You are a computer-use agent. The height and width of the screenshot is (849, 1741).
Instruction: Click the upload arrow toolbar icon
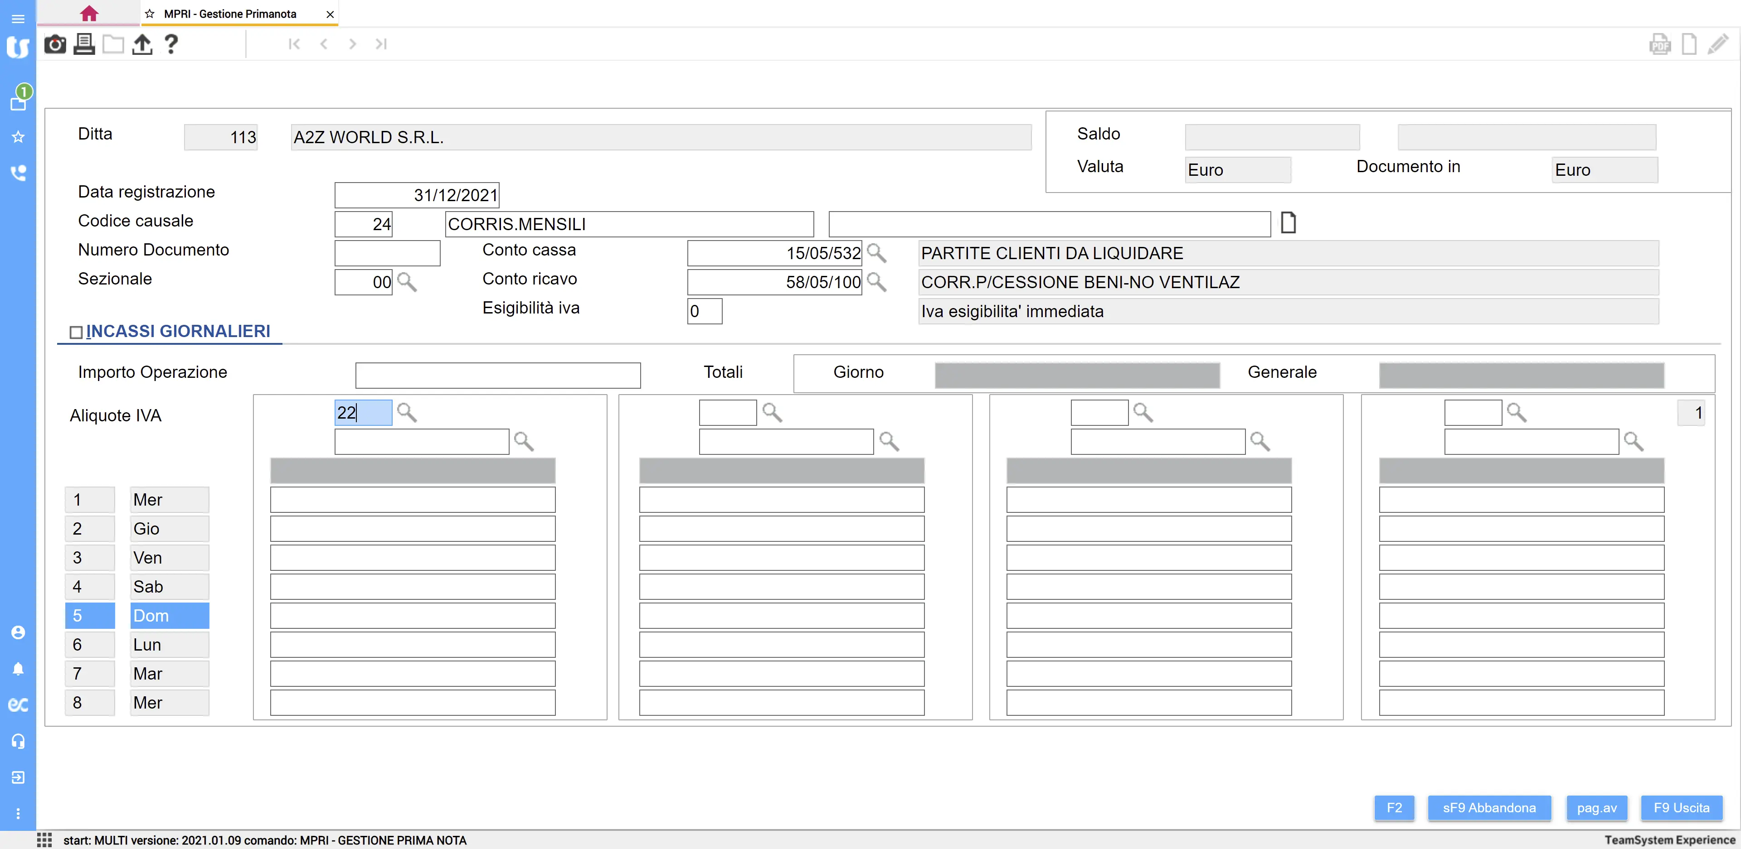click(142, 44)
